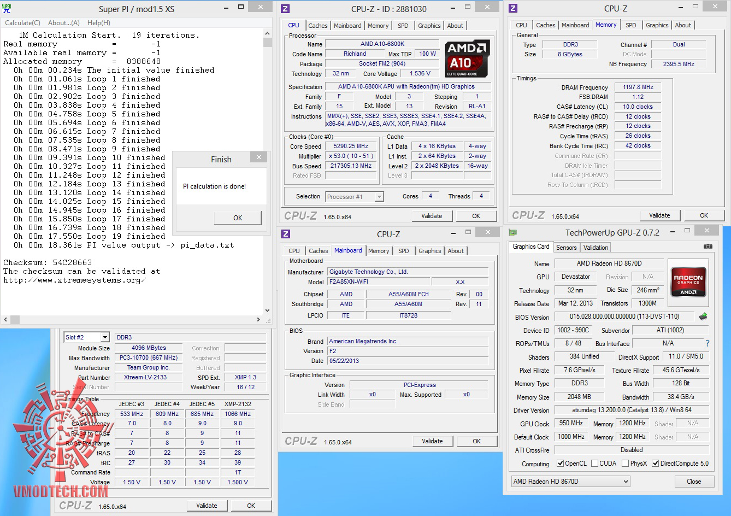Click the GPU-Z title bar app icon
The width and height of the screenshot is (731, 516).
(513, 232)
